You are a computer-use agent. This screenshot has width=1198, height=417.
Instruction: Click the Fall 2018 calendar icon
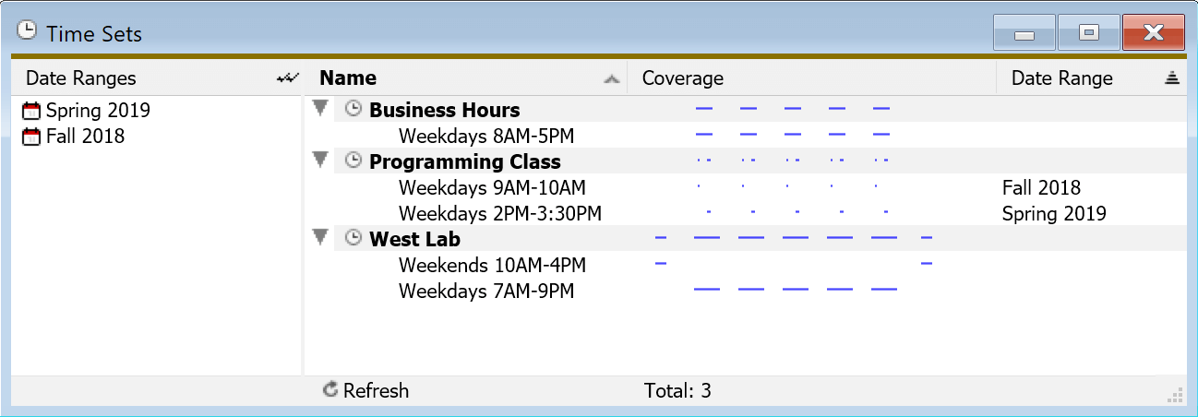(31, 137)
